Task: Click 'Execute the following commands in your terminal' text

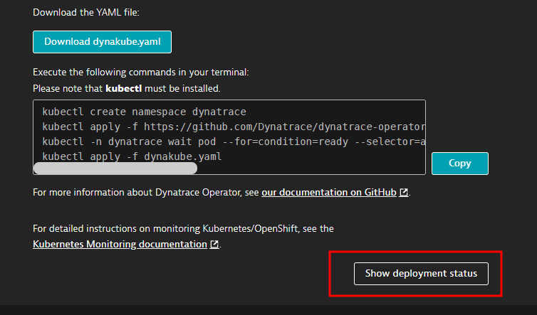Action: pos(141,72)
